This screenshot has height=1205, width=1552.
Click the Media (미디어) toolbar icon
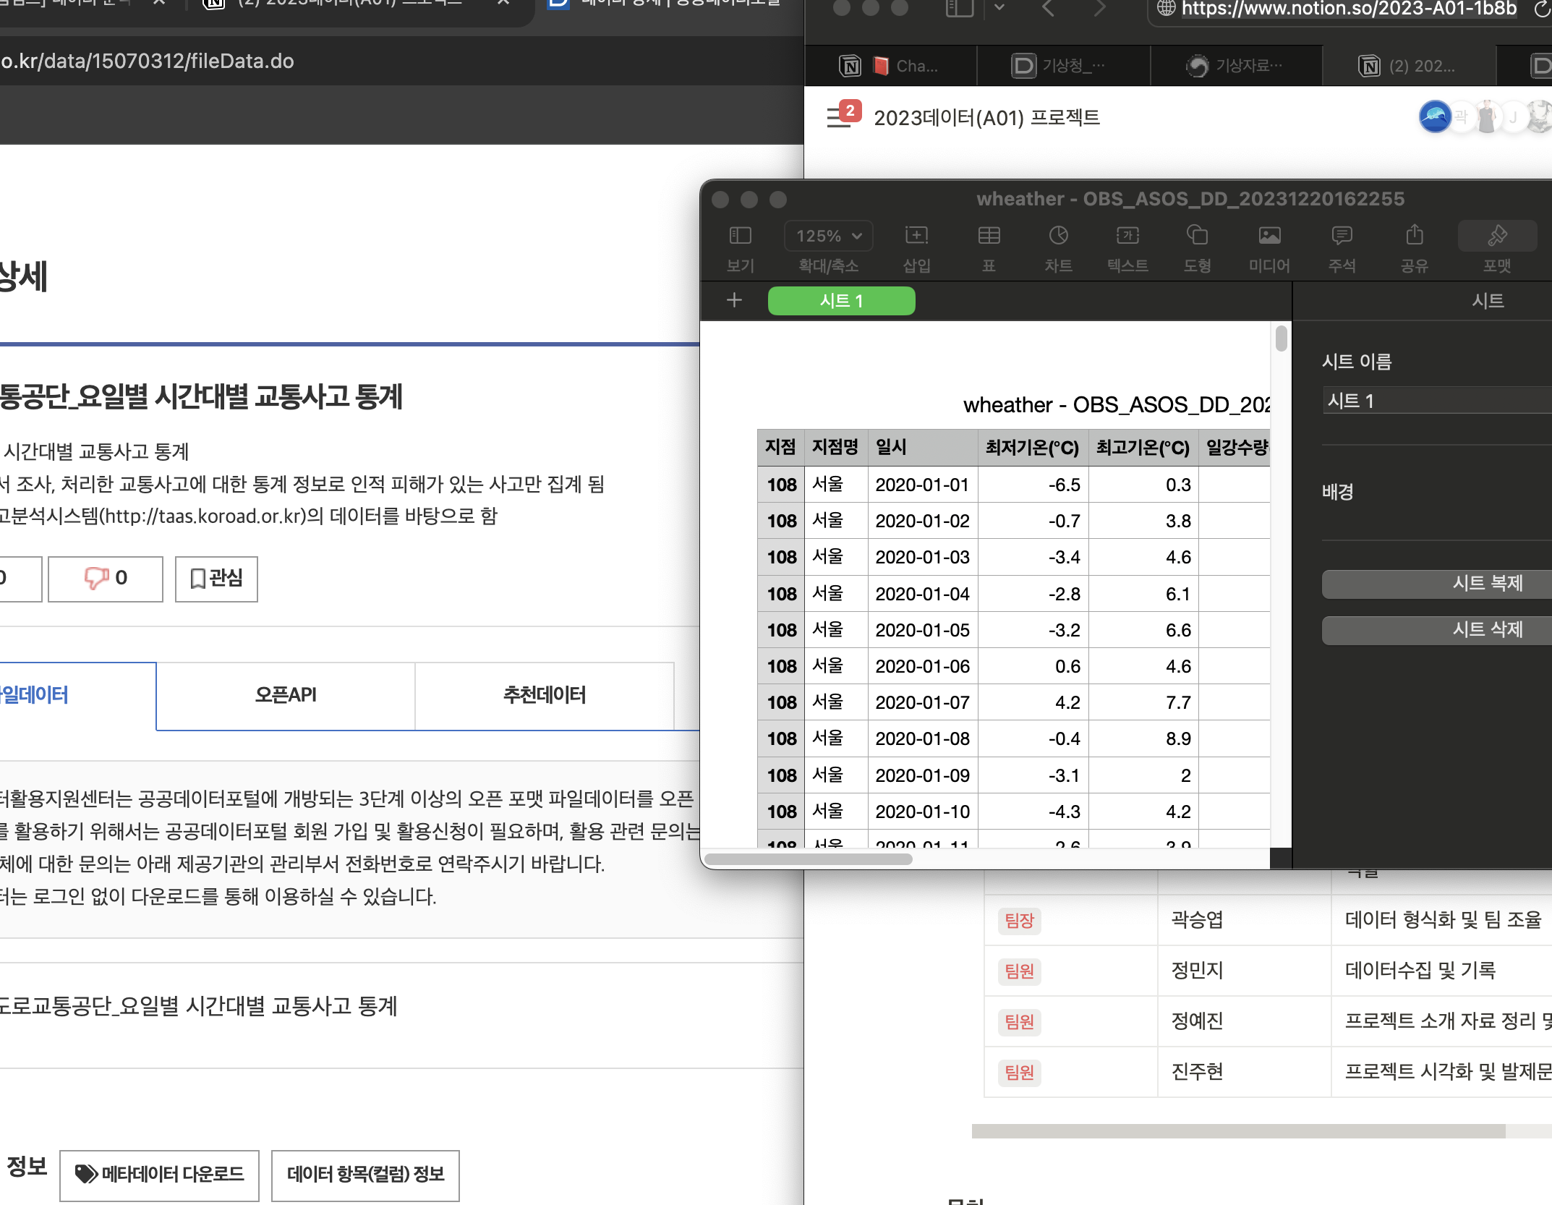1269,236
